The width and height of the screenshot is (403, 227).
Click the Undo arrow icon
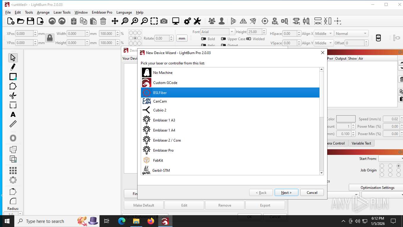(x=52, y=21)
